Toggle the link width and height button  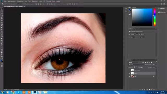tap(137, 34)
